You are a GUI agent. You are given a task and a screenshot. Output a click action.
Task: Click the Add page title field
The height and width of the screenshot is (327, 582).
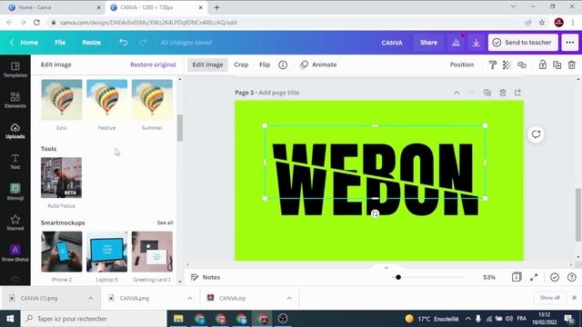[x=279, y=93]
